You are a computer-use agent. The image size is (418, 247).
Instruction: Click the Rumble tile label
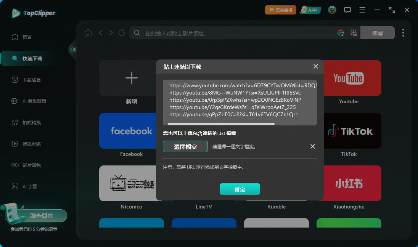[277, 207]
